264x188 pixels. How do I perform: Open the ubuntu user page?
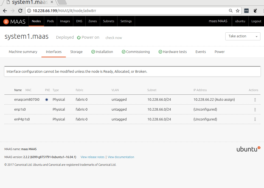click(240, 21)
